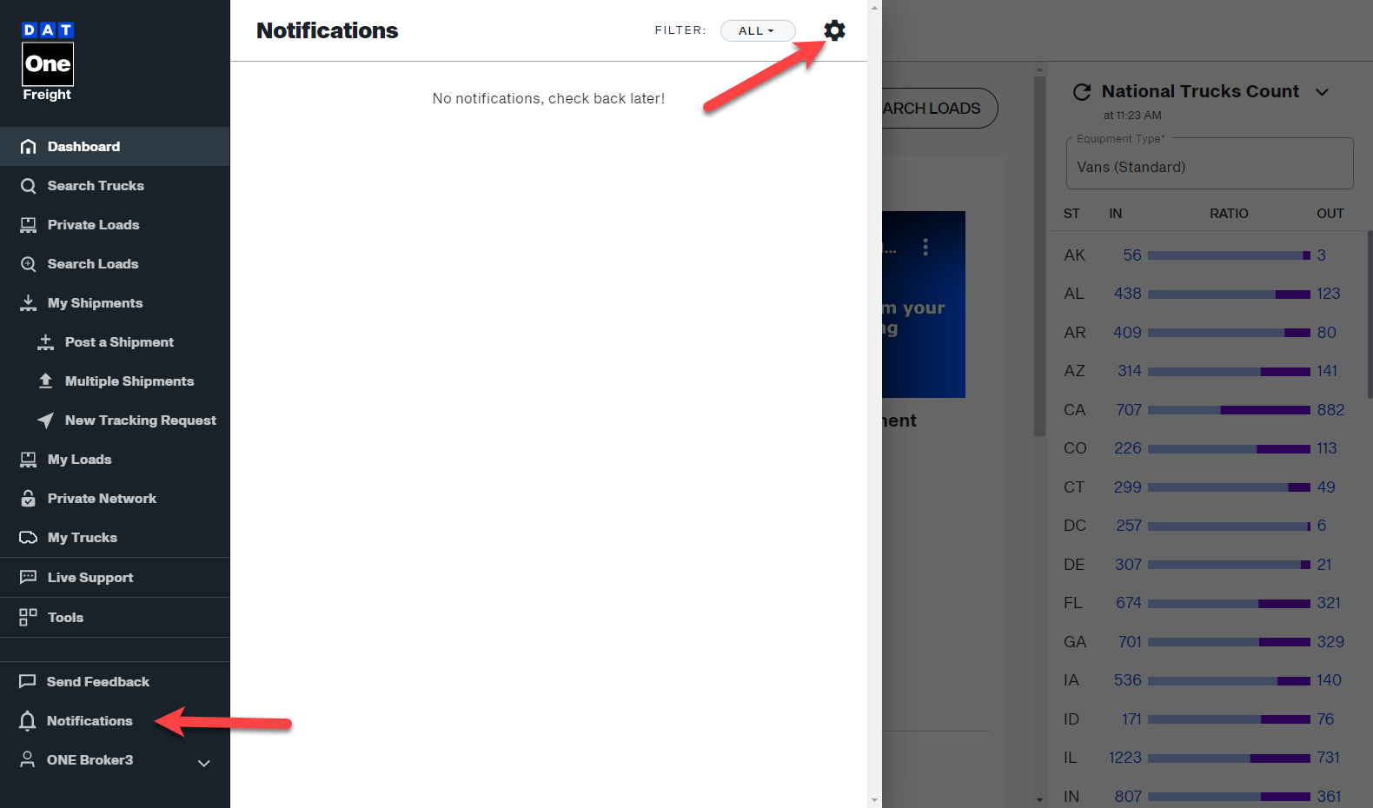Select New Tracking Request in sidebar
1373x808 pixels.
tap(140, 421)
